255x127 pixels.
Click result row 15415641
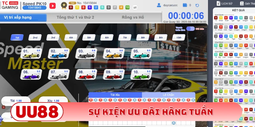click(x=234, y=45)
